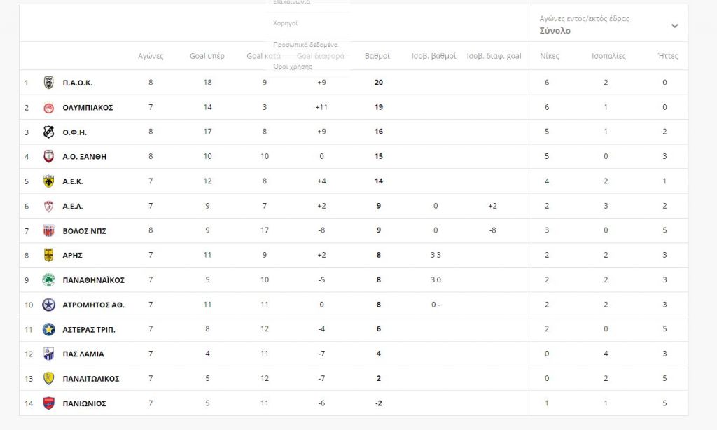Click the Παναθηναϊκός green clover logo
Image resolution: width=717 pixels, height=430 pixels.
pyautogui.click(x=48, y=280)
